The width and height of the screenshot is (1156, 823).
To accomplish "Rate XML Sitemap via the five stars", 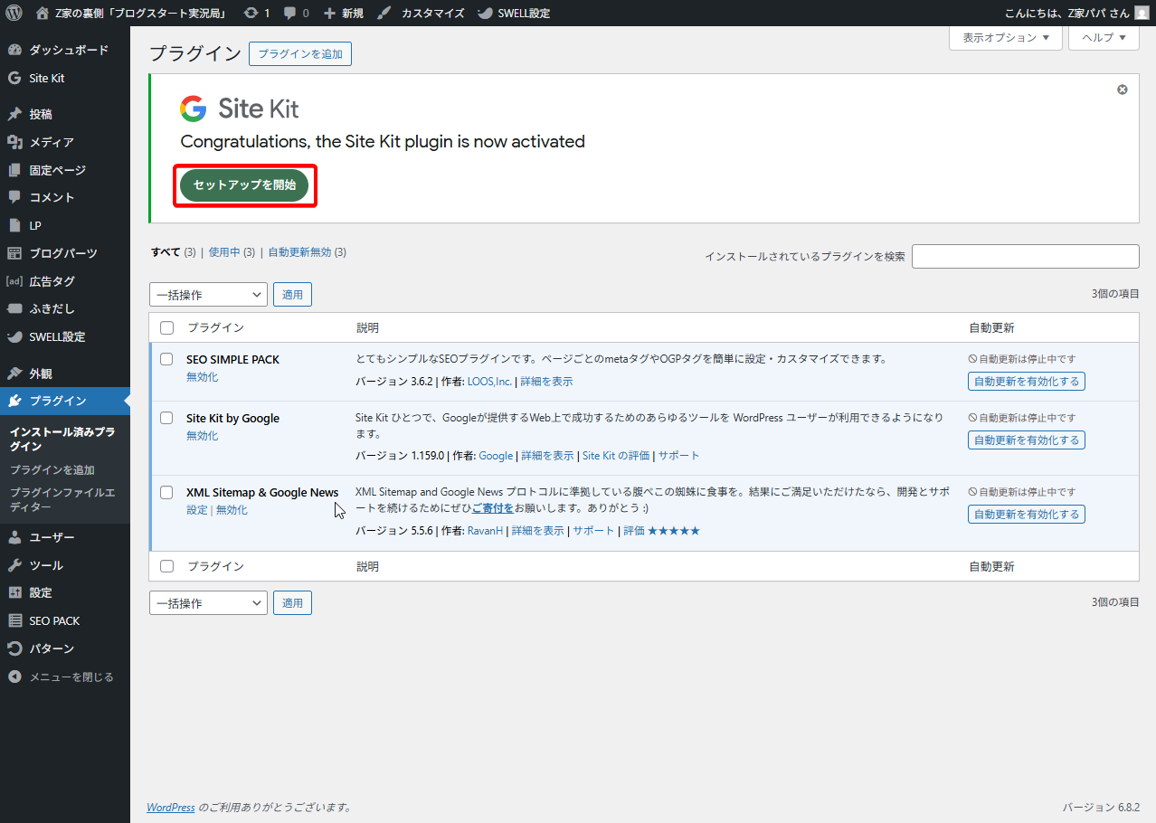I will [674, 531].
